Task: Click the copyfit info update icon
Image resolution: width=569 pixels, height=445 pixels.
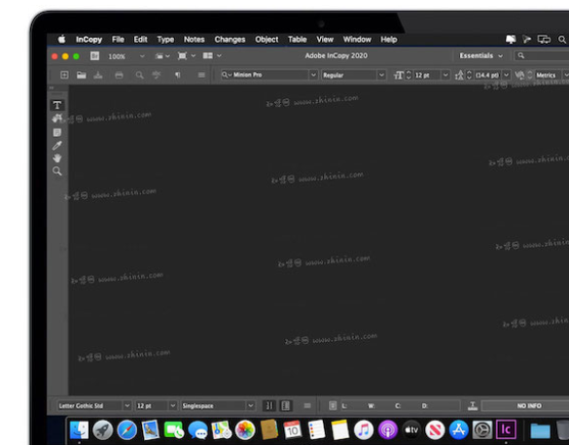Action: pyautogui.click(x=333, y=406)
